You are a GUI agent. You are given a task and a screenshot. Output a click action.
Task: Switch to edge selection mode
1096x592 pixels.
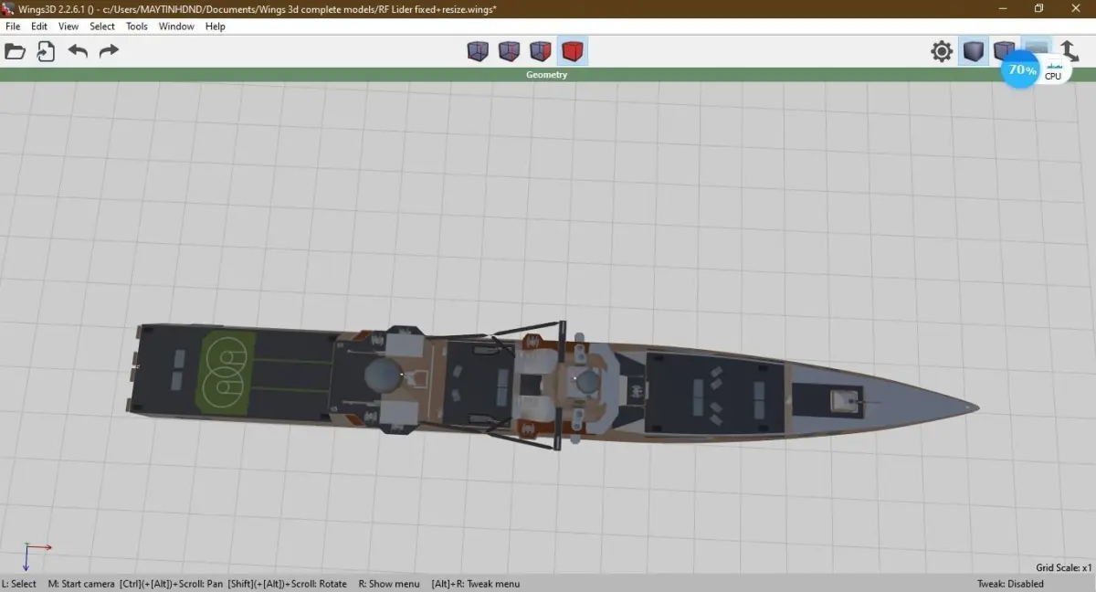click(x=509, y=51)
